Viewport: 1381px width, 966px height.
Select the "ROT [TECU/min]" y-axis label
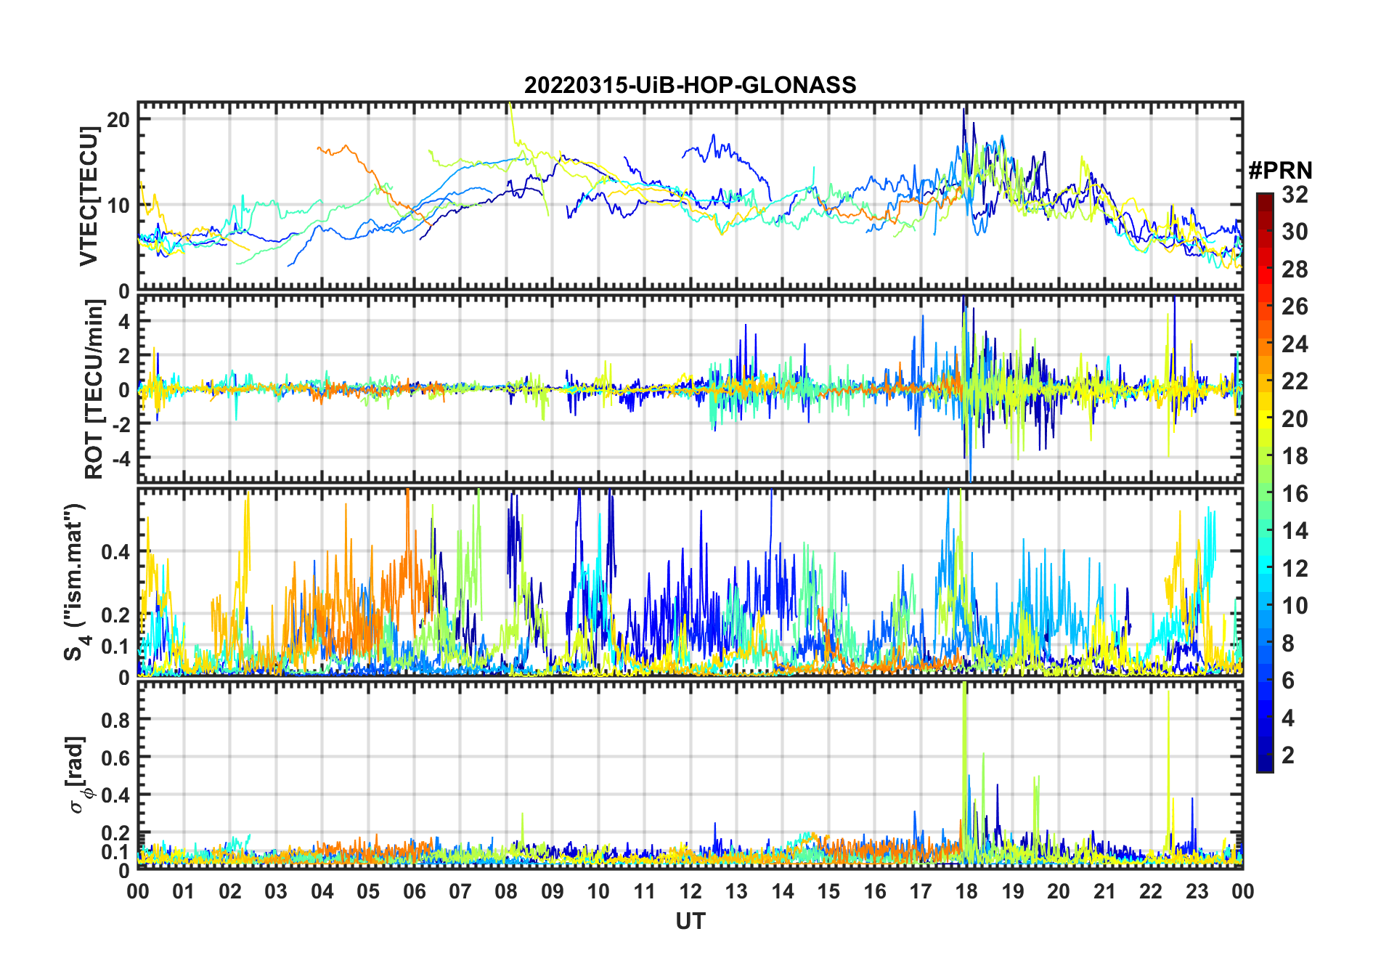[94, 389]
